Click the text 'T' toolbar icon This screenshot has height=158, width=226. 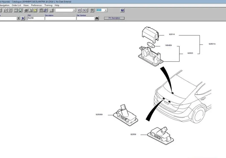16,10
